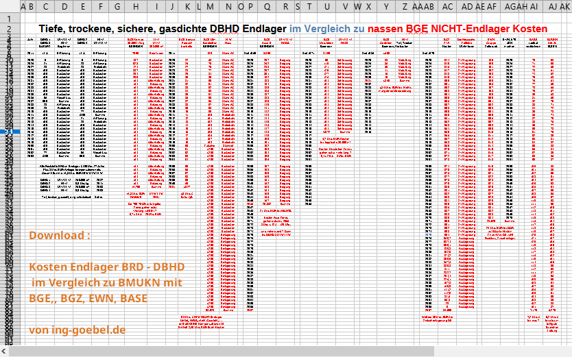
Task: Open the 'von ing-goebel.de' link text
Action: click(x=78, y=330)
